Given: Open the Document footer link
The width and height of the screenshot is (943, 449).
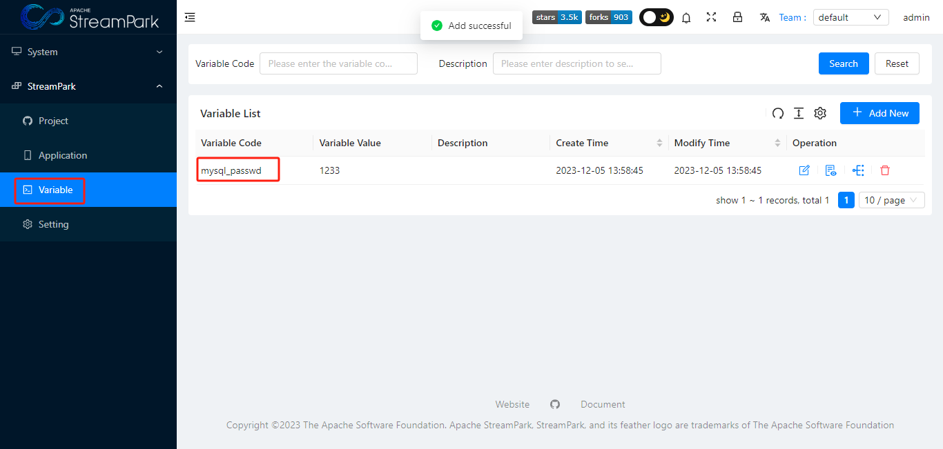Looking at the screenshot, I should click(x=603, y=403).
